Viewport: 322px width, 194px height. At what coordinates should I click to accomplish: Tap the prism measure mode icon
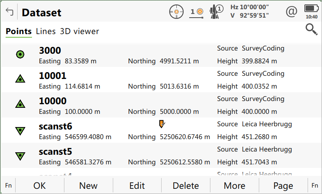click(x=196, y=12)
